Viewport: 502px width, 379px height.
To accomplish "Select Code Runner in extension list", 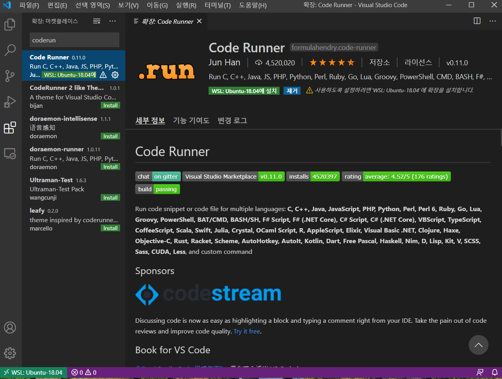I will pos(74,65).
